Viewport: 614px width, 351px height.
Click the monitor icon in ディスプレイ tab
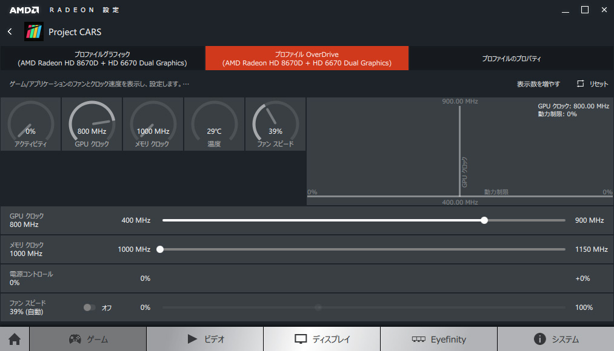point(301,339)
